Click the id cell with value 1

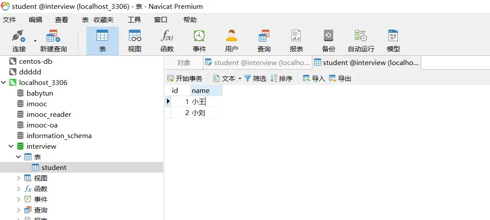coord(181,101)
